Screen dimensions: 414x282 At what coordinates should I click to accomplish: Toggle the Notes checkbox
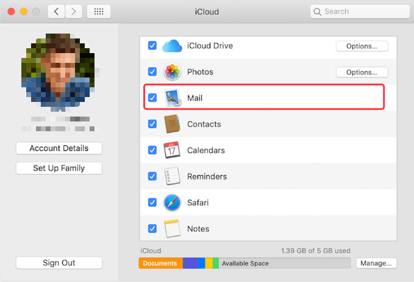click(152, 229)
